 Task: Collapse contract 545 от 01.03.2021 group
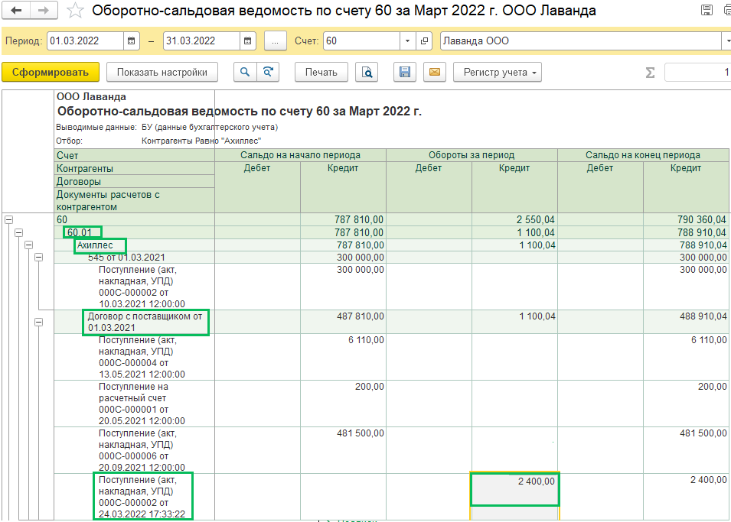tap(39, 257)
